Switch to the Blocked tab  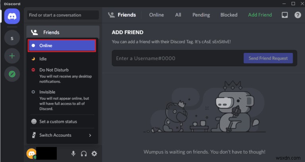coord(229,15)
